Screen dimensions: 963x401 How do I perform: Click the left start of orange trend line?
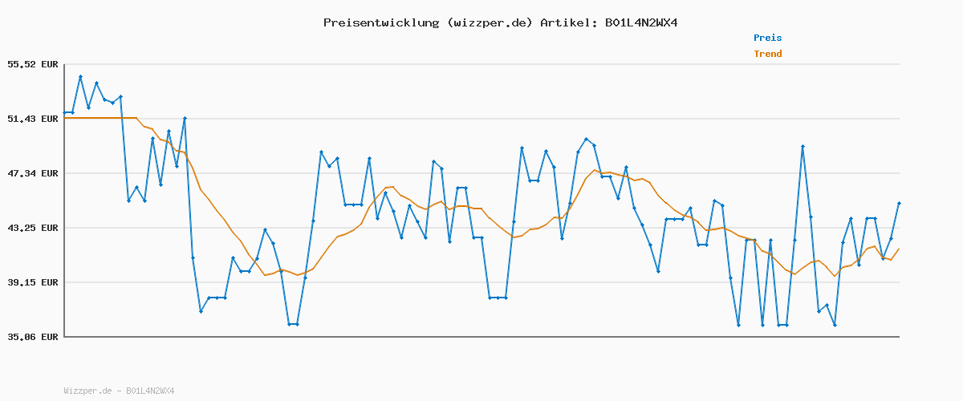point(65,118)
